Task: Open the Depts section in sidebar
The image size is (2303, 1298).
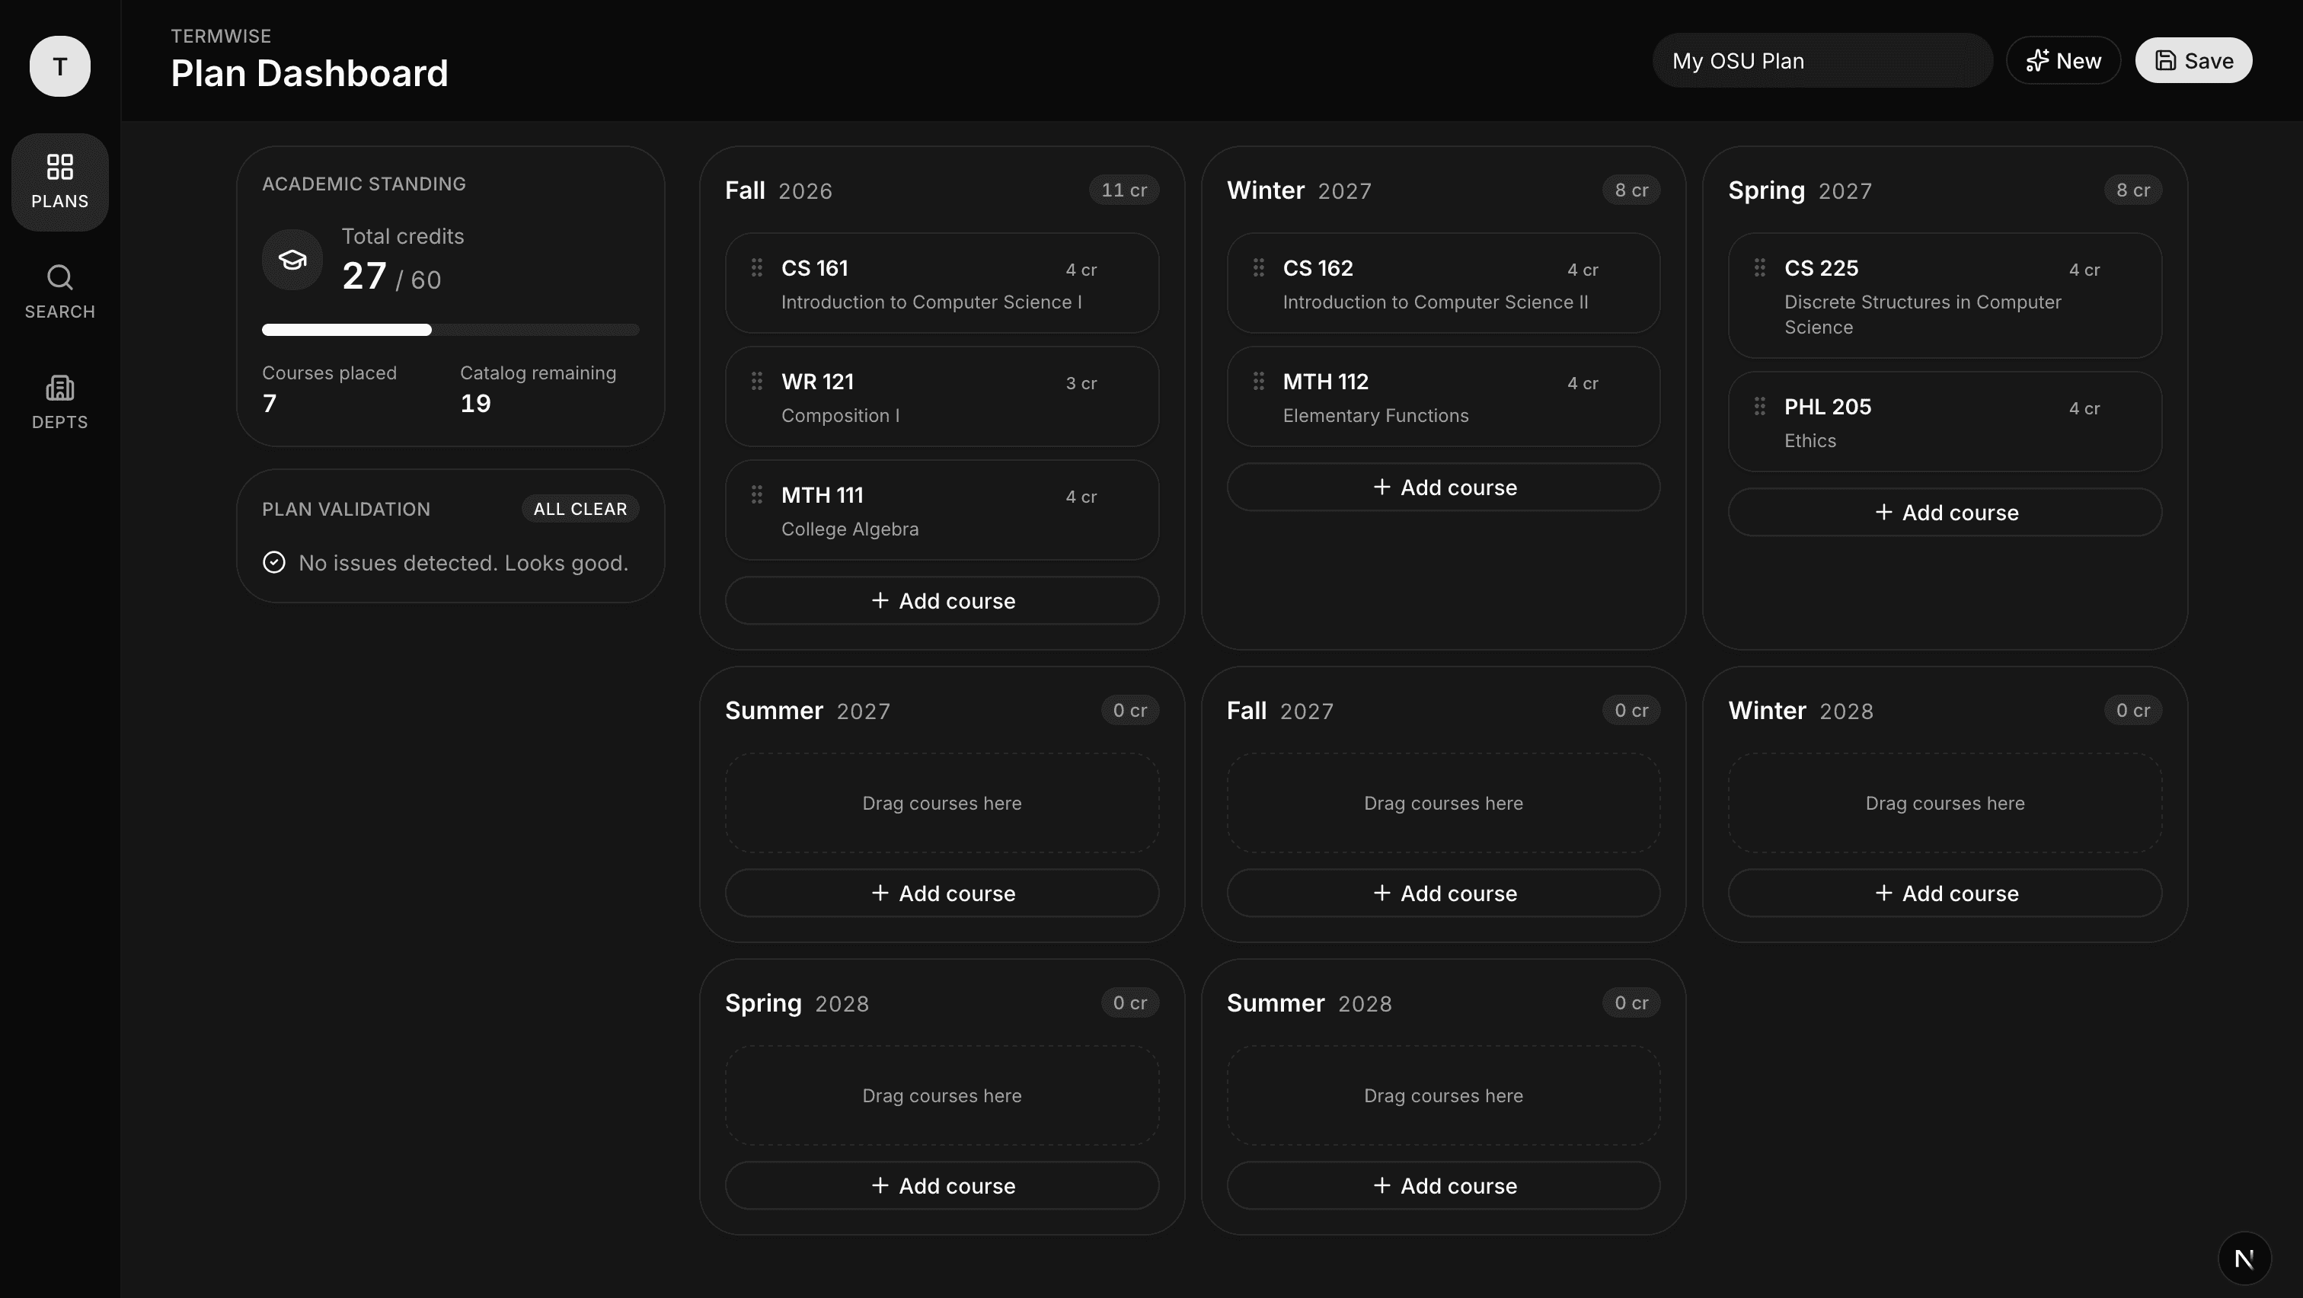Action: click(x=60, y=402)
